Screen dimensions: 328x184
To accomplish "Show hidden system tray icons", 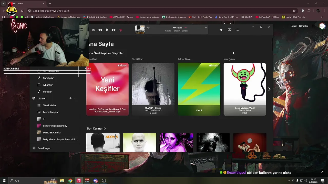I will click(x=290, y=181).
